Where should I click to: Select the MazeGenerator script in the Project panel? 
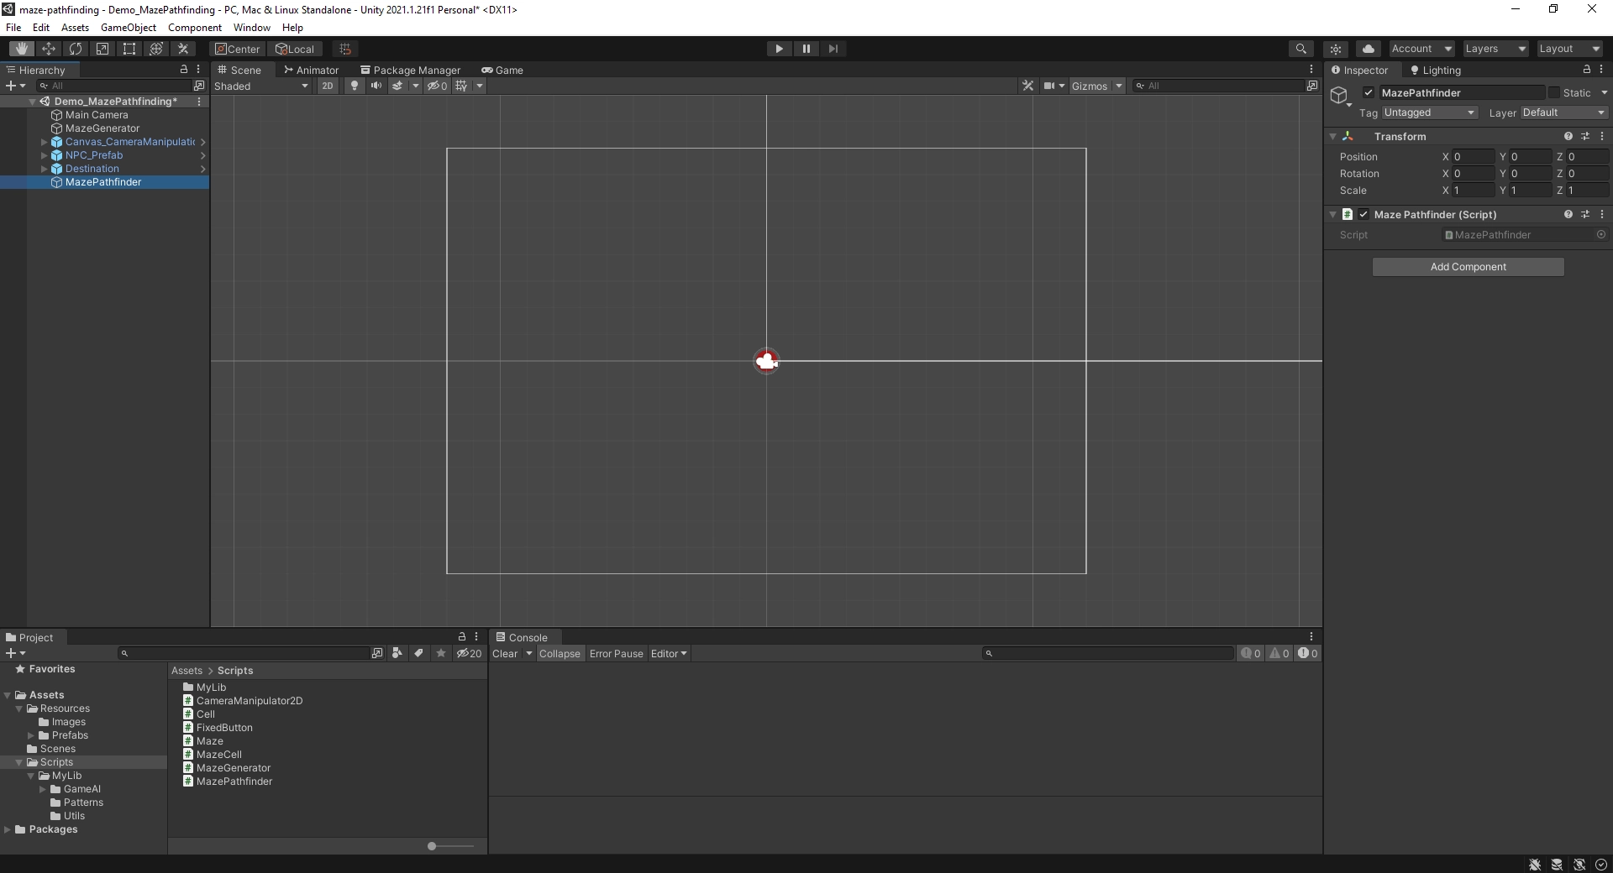coord(233,768)
